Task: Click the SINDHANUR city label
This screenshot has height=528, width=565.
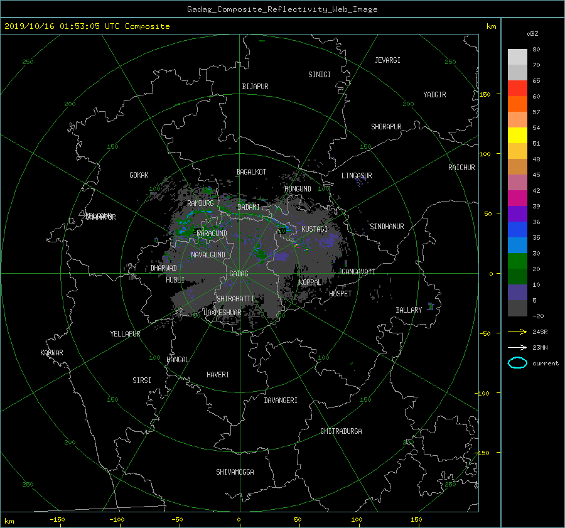Action: tap(387, 227)
